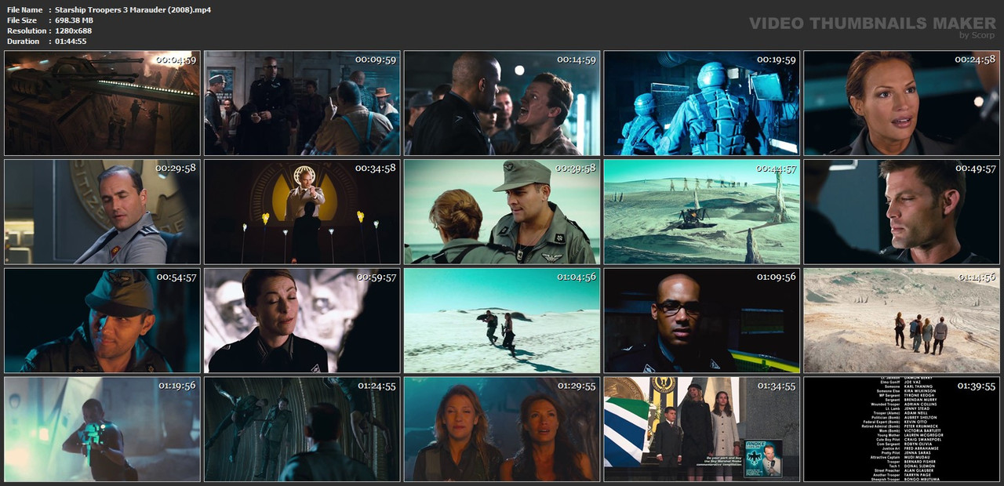Viewport: 1004px width, 486px height.
Task: Select the thumbnail timestamped 00:34:58
Action: (302, 212)
